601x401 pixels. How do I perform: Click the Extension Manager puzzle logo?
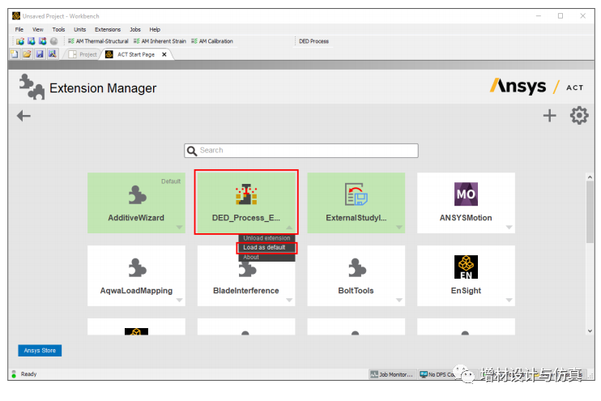(x=32, y=87)
